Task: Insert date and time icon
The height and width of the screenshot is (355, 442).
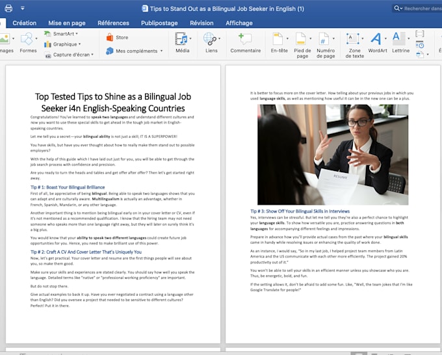Action: point(420,45)
